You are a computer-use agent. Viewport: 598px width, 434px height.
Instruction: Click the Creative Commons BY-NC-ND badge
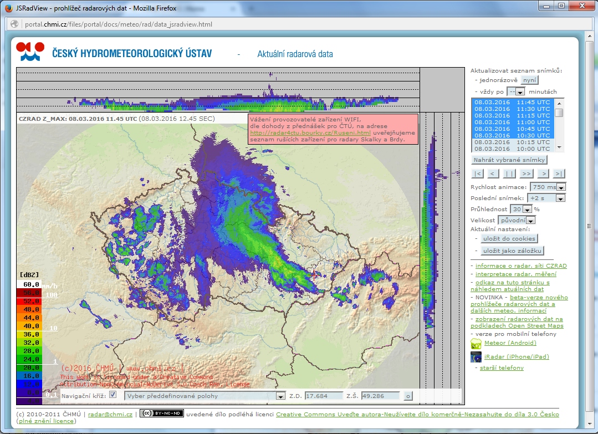pos(161,413)
